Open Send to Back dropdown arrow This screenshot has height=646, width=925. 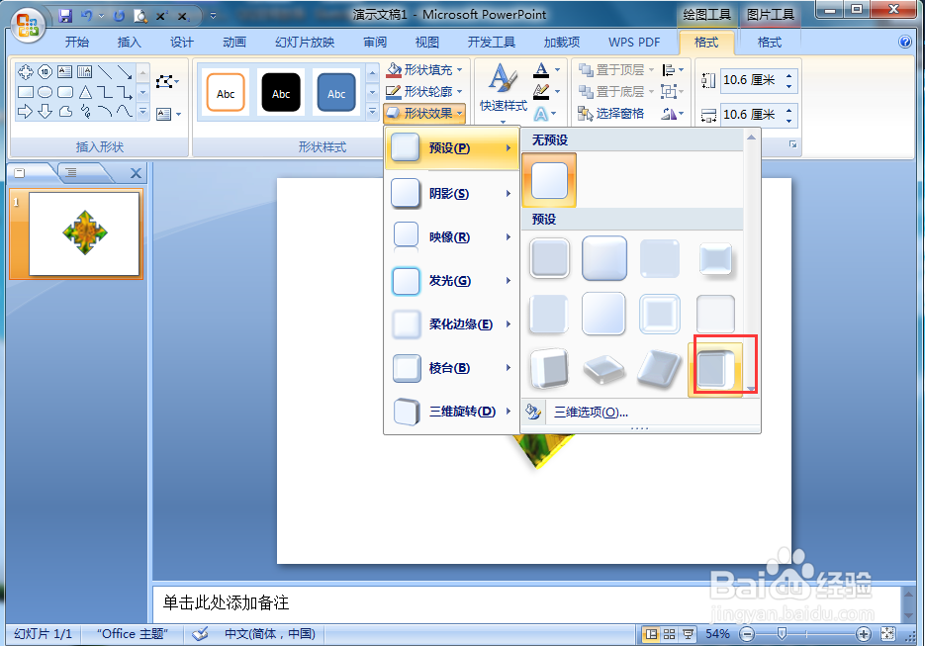pos(651,91)
